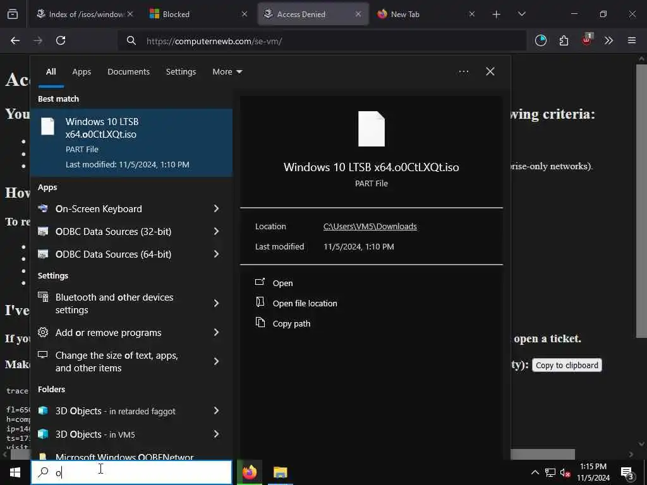647x485 pixels.
Task: Close the Windows search panel
Action: coord(490,72)
